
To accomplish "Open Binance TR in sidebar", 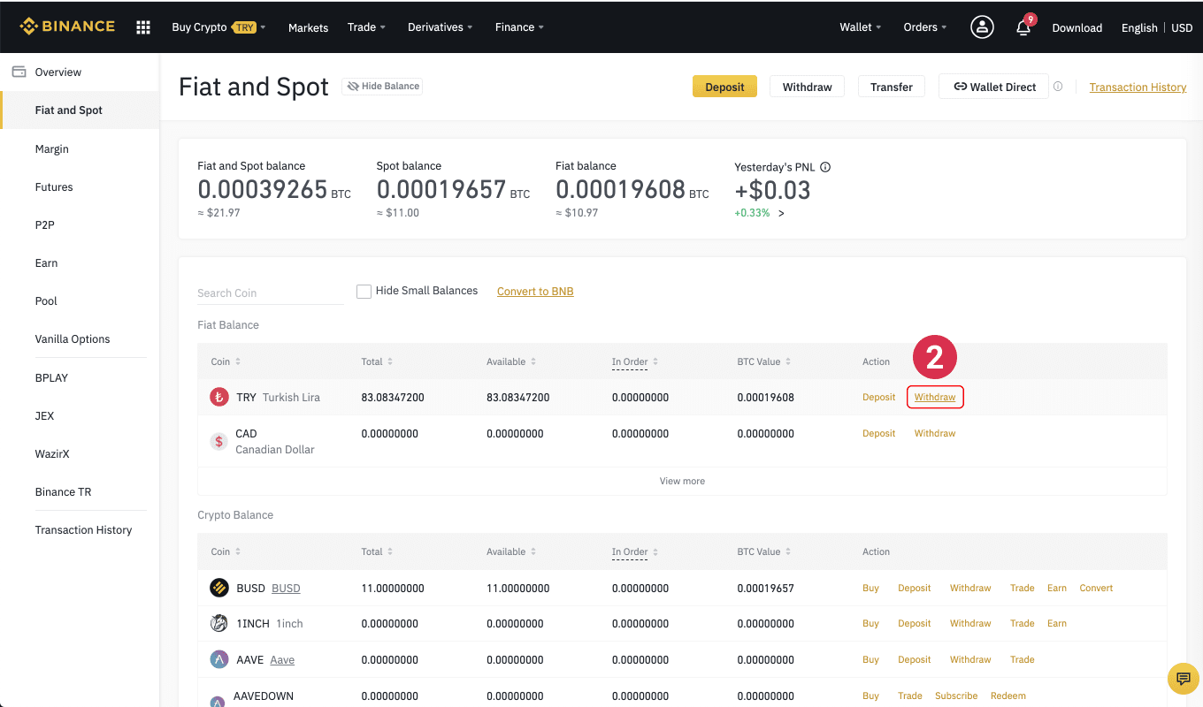I will click(x=63, y=491).
